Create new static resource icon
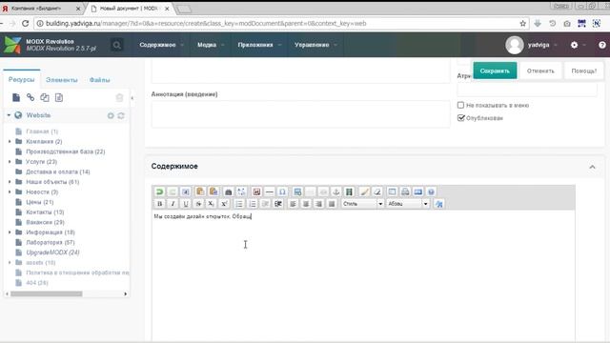The height and width of the screenshot is (343, 610). pos(59,97)
